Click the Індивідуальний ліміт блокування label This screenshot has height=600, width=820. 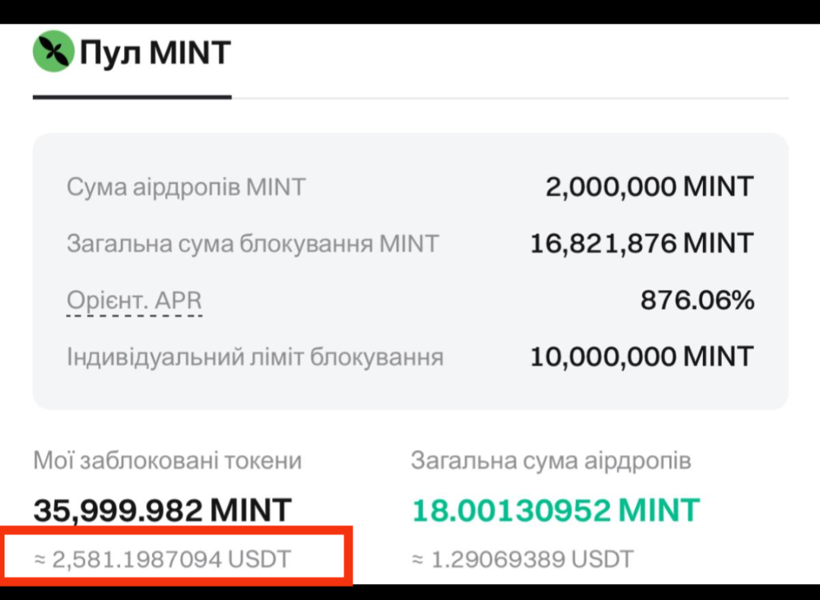pos(255,357)
